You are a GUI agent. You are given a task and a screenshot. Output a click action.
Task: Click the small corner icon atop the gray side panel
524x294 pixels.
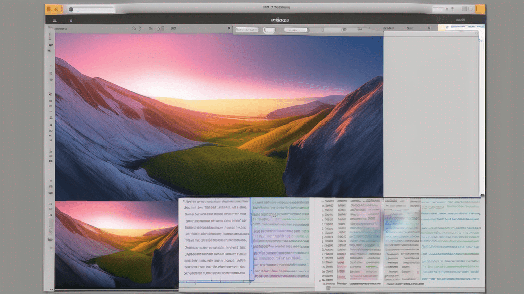pos(476,34)
